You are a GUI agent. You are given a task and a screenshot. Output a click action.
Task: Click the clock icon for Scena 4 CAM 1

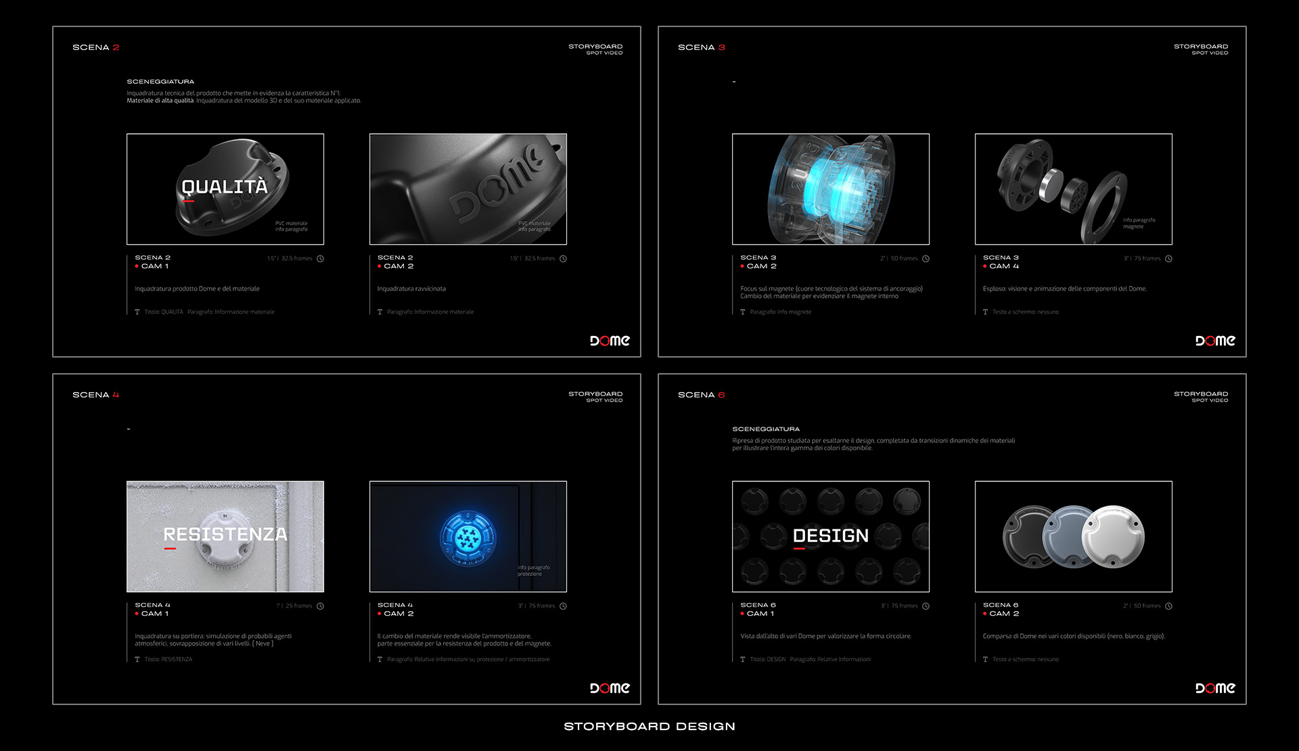[321, 606]
